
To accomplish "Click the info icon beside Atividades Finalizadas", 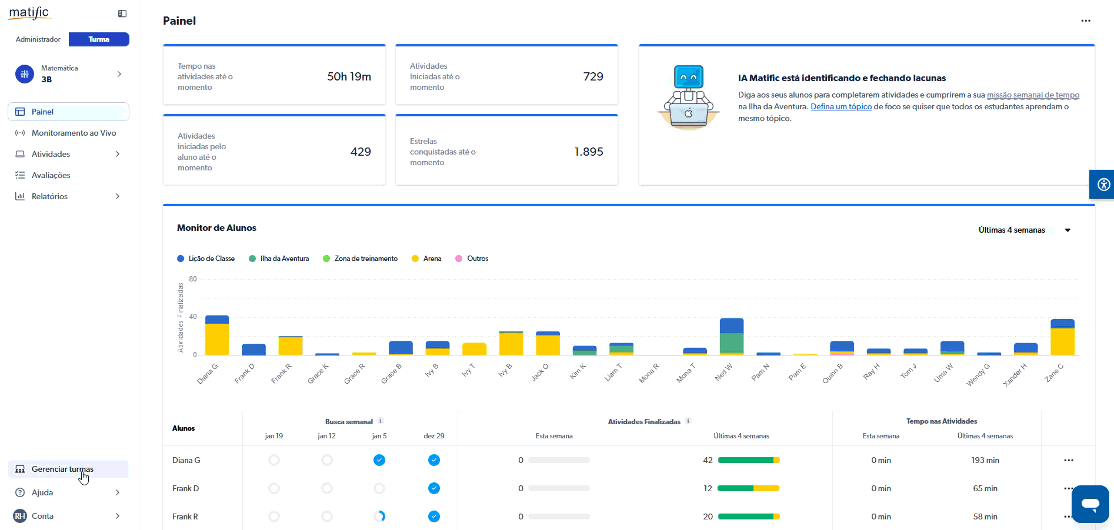I will (688, 421).
